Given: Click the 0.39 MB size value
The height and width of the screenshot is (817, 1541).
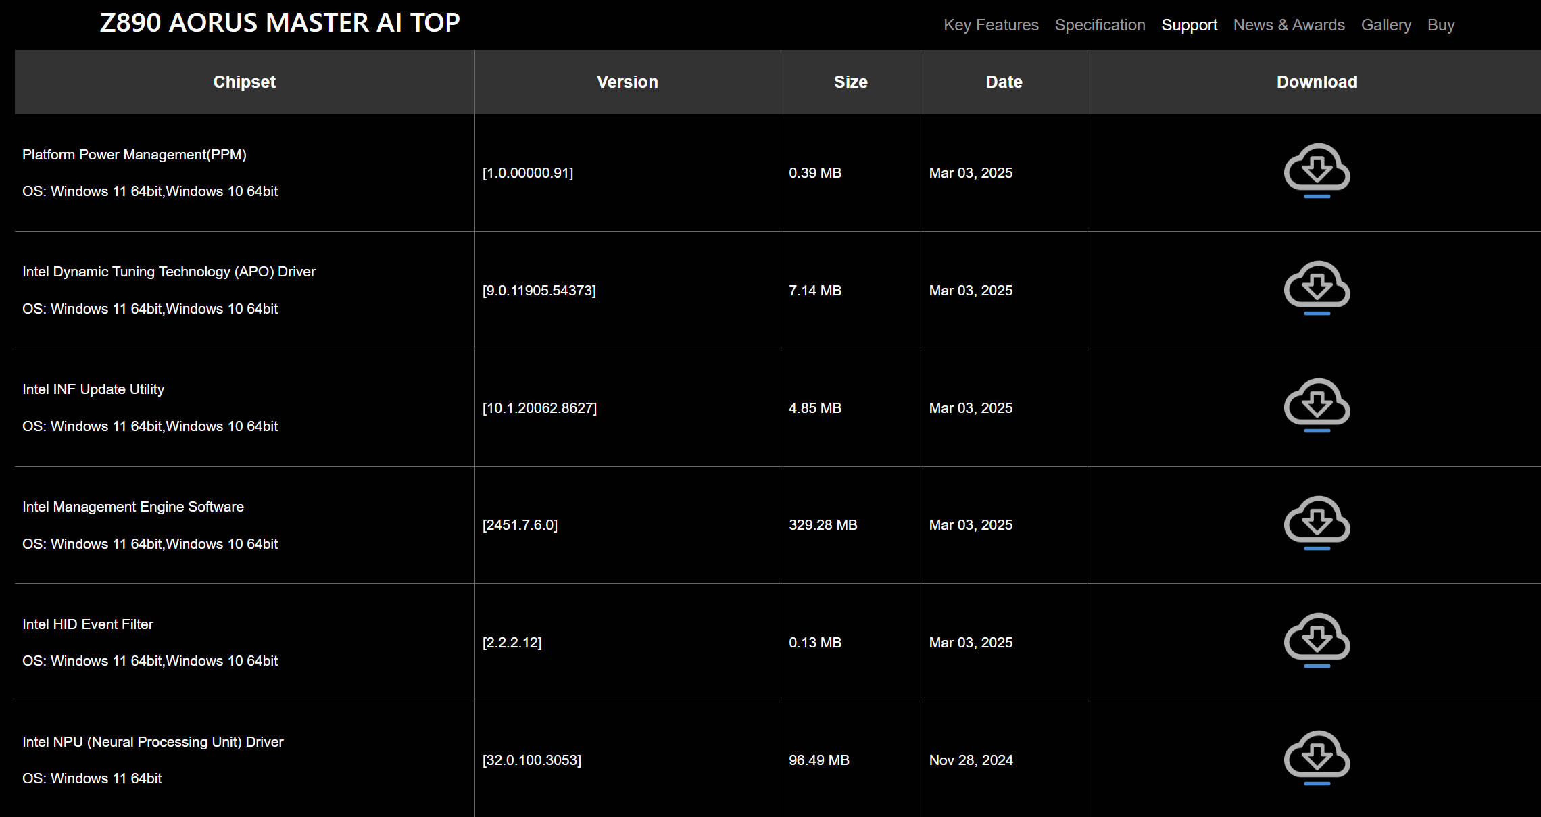Looking at the screenshot, I should (x=815, y=173).
